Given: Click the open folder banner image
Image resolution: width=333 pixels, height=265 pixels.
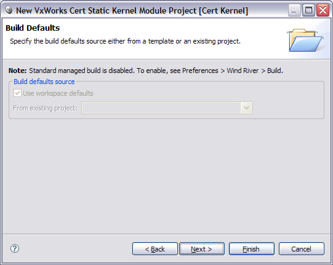Looking at the screenshot, I should pos(305,40).
